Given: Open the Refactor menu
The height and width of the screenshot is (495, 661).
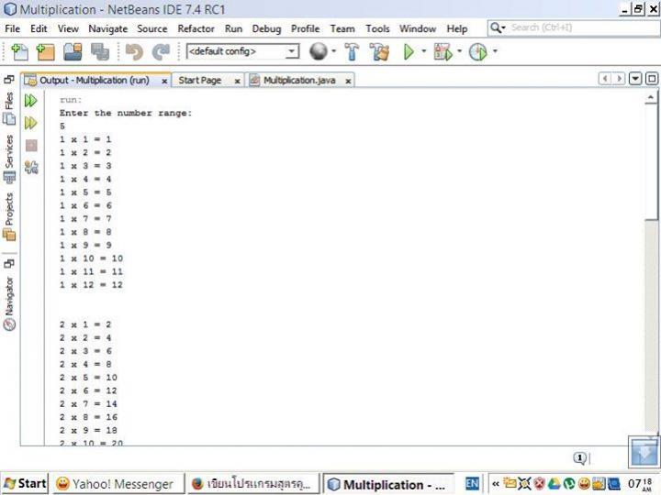Looking at the screenshot, I should click(x=196, y=28).
